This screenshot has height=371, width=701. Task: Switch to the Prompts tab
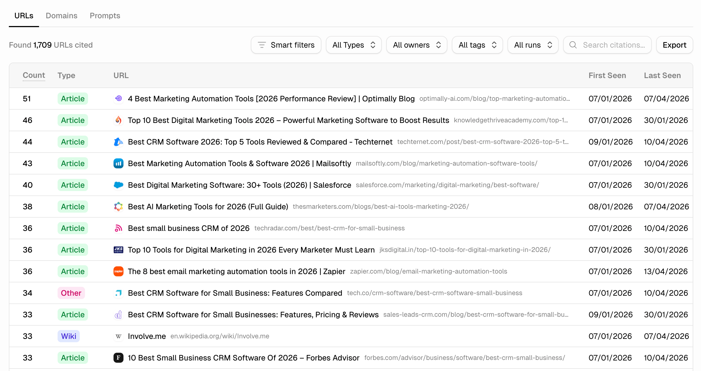(105, 16)
